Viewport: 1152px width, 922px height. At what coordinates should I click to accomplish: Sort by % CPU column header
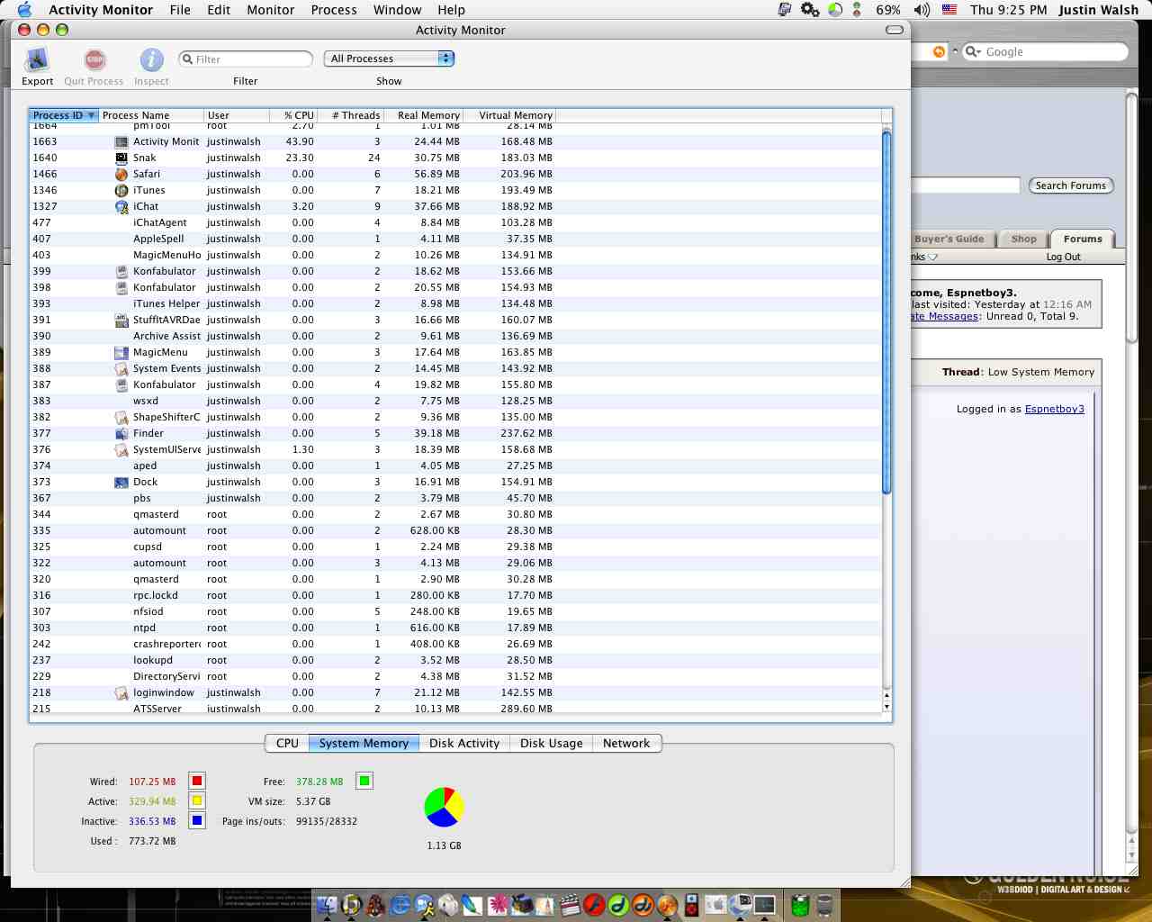(293, 115)
